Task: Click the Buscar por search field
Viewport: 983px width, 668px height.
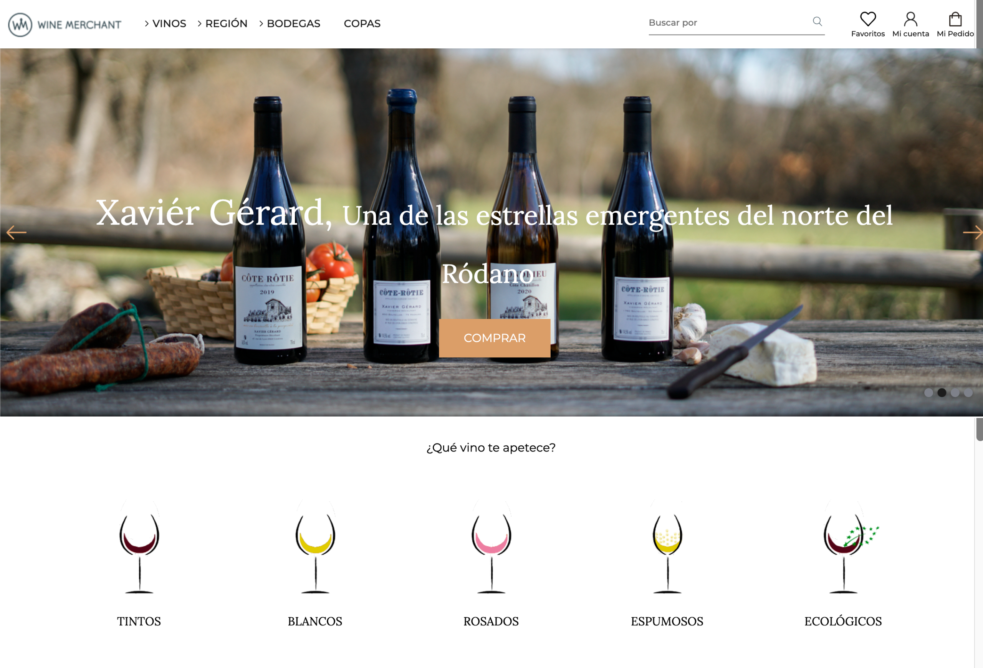Action: pos(728,23)
